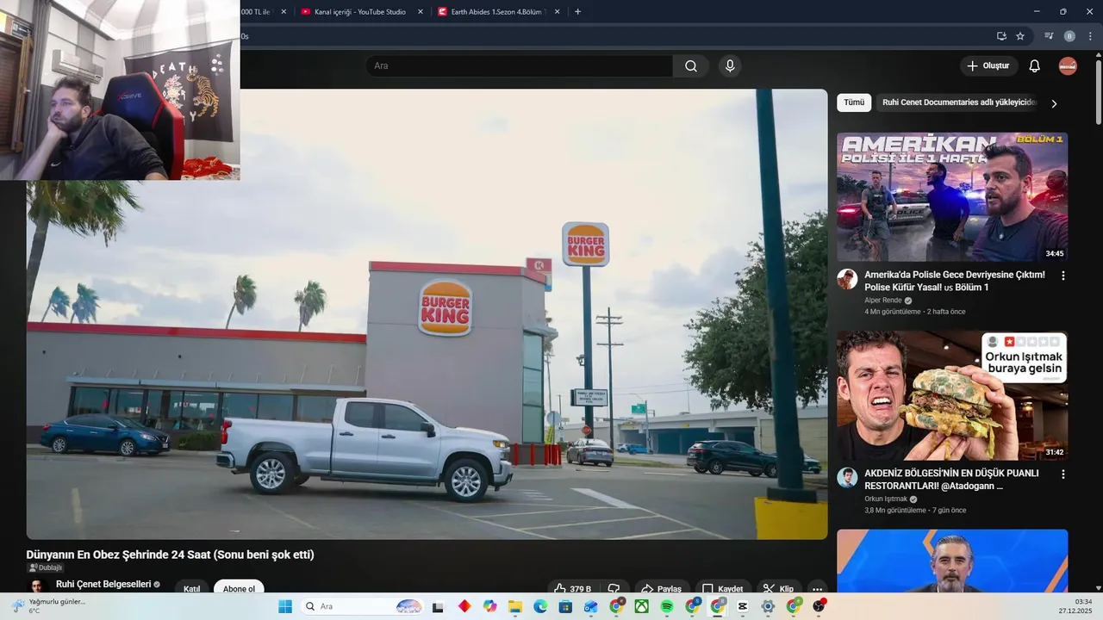Click Orkun Işıtmak channel avatar
Viewport: 1103px width, 620px height.
pos(847,478)
